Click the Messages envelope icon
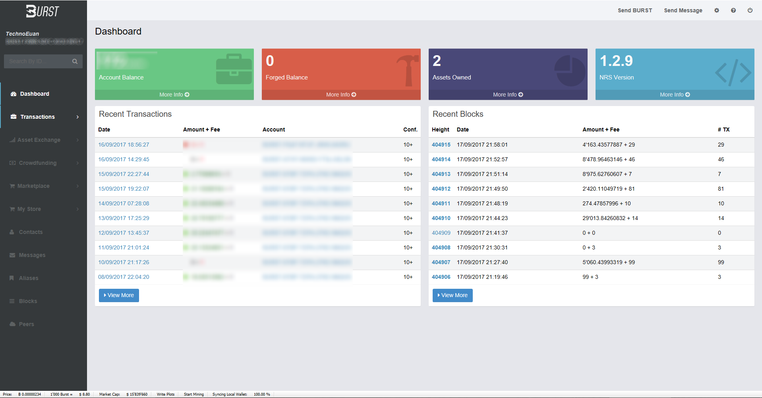Screen dimensions: 762x398 12,255
